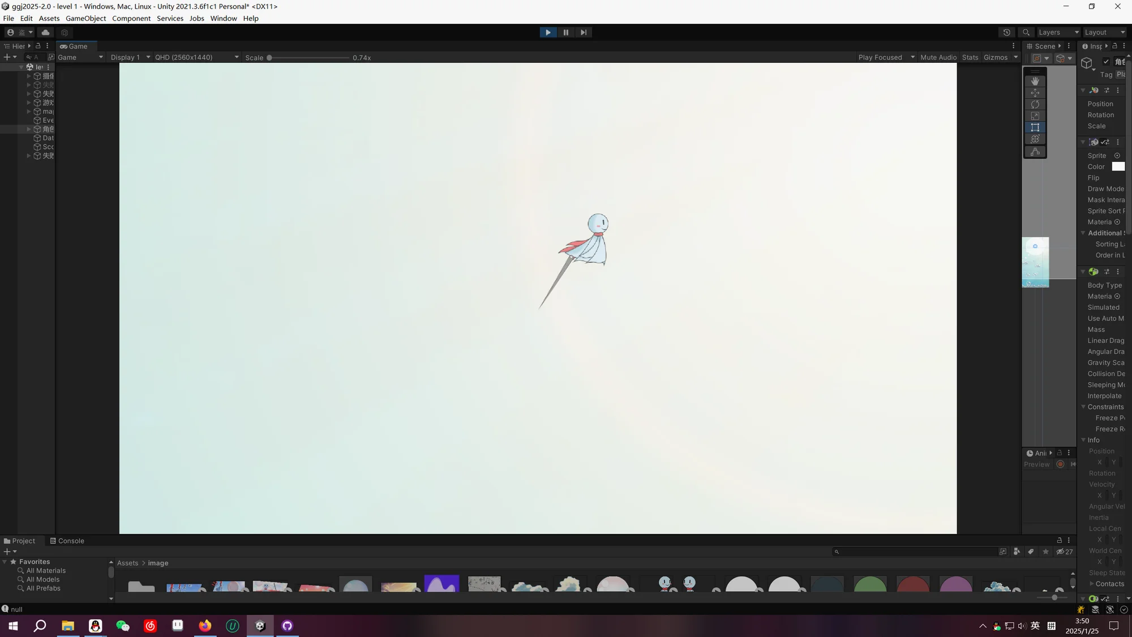The width and height of the screenshot is (1132, 637).
Task: Open the Layout dropdown
Action: click(1104, 32)
